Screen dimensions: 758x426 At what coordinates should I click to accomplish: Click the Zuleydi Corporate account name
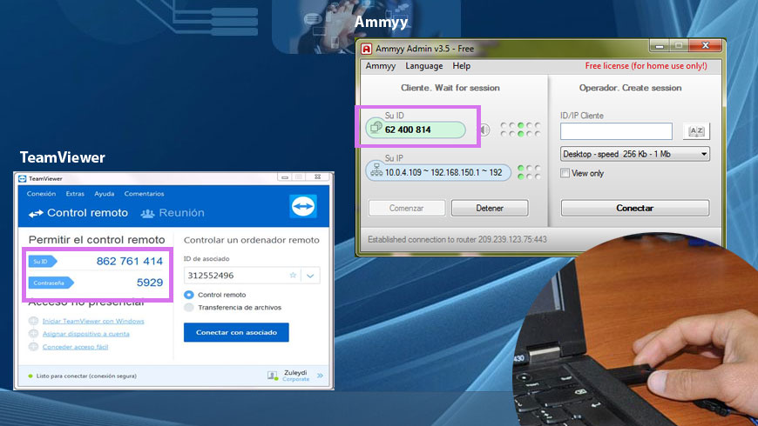[295, 376]
